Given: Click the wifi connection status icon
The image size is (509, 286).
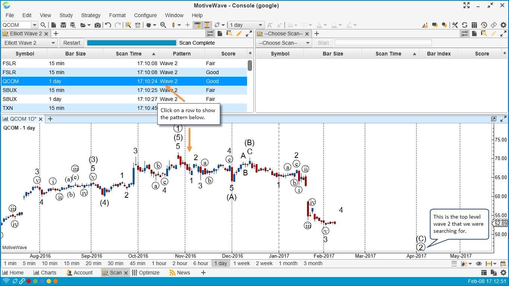Looking at the screenshot, I should (x=6, y=281).
